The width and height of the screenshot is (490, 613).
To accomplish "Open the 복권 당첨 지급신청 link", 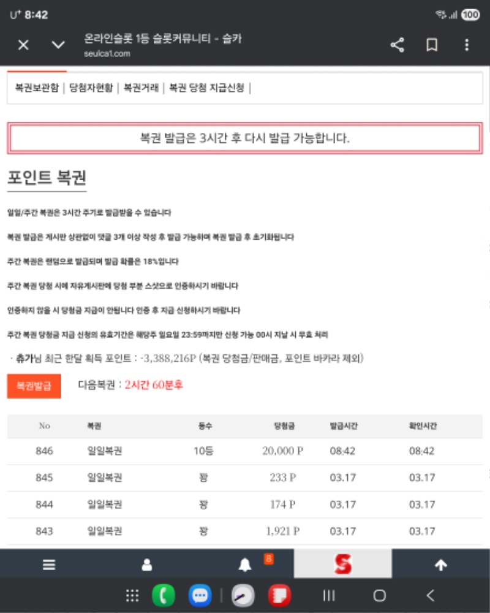I will [x=206, y=88].
